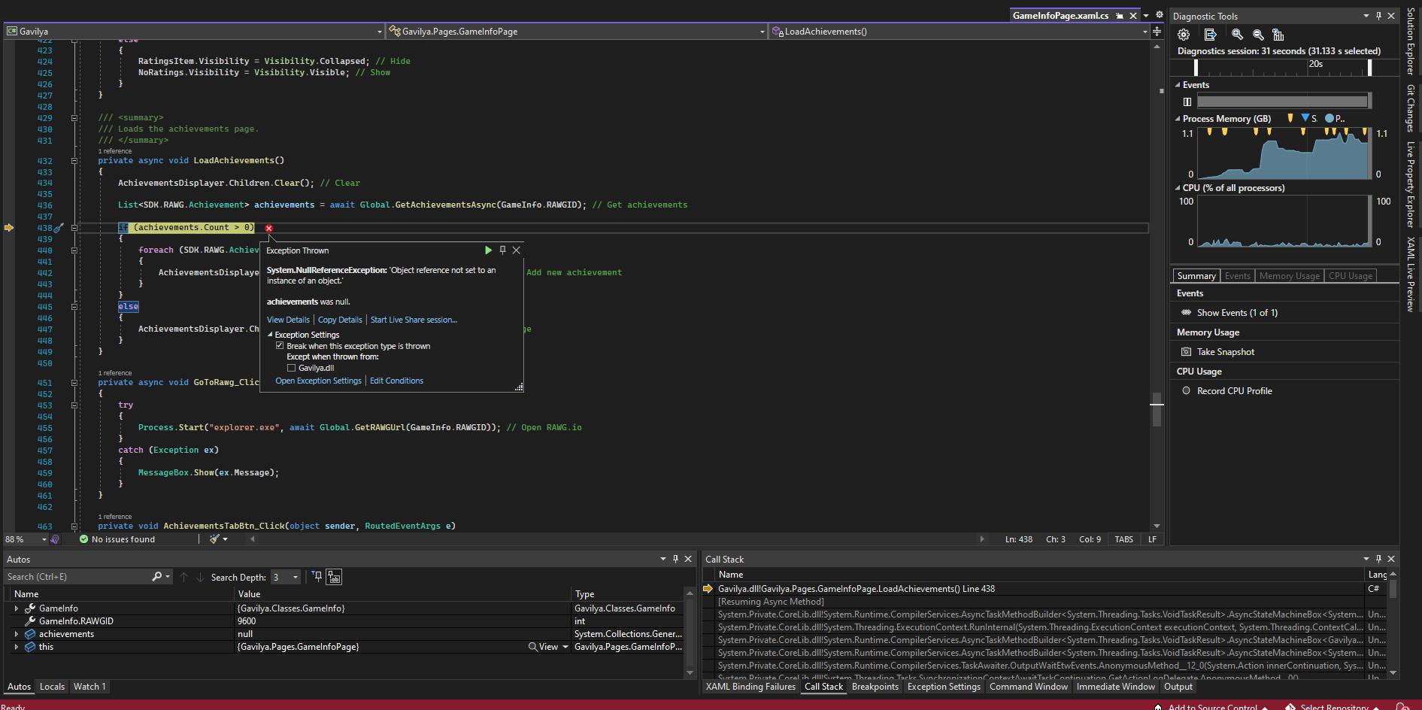This screenshot has width=1422, height=710.
Task: Toggle pinned properties icon in Autos toolbar
Action: tap(317, 577)
